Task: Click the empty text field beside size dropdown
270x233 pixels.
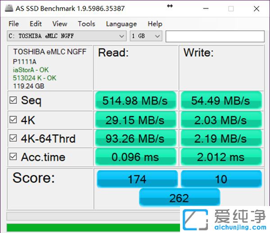Action: (215, 36)
